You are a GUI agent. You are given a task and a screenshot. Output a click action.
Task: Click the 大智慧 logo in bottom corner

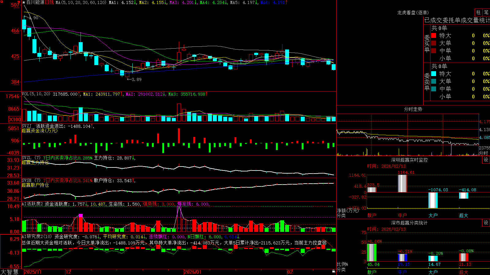[9, 272]
